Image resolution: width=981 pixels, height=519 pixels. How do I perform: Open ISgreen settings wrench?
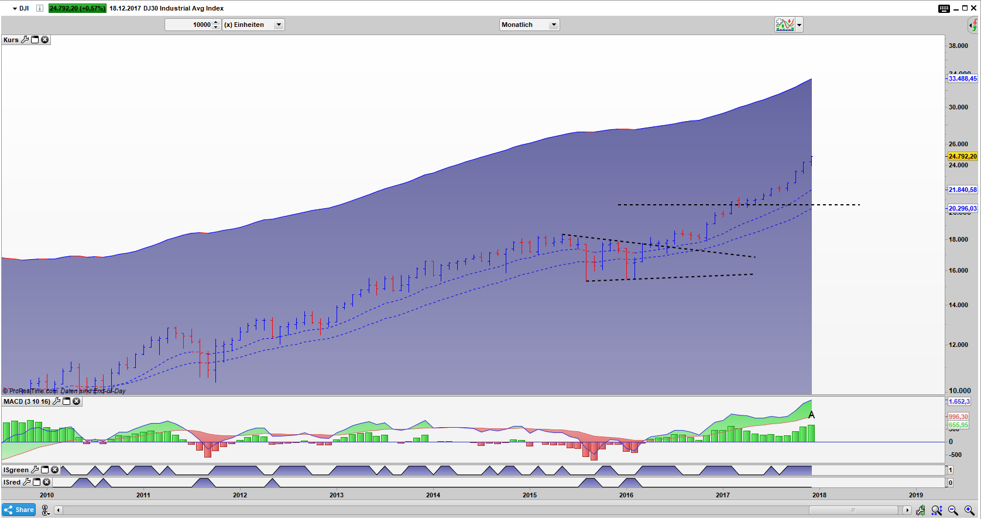(x=35, y=470)
